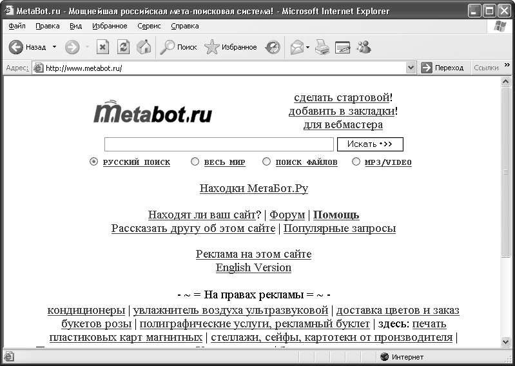Open the History clock icon

273,47
